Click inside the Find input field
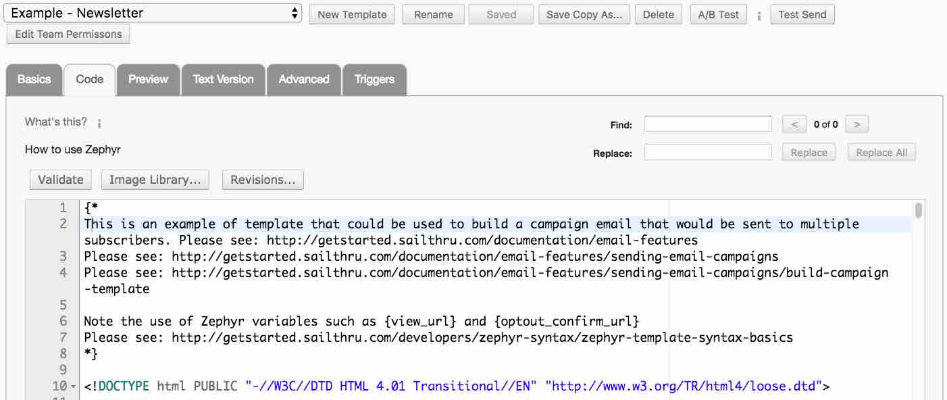 (x=707, y=124)
